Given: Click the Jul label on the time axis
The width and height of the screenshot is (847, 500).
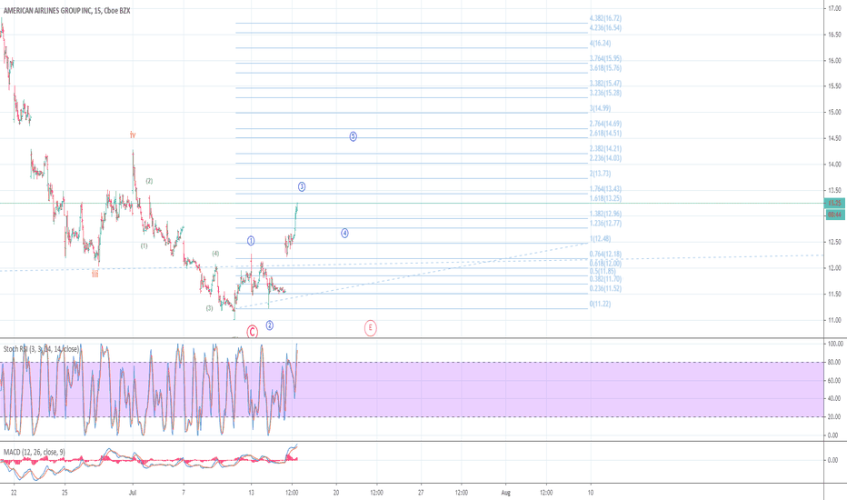Looking at the screenshot, I should (x=133, y=493).
